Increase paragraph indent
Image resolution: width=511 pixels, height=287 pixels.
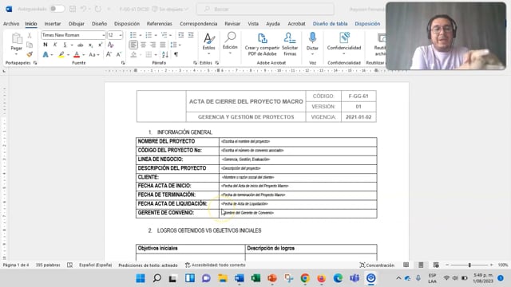(191, 35)
